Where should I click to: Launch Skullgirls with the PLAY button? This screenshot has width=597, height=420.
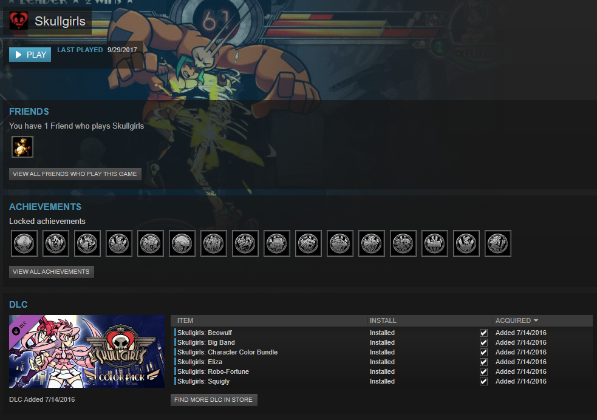pyautogui.click(x=30, y=55)
